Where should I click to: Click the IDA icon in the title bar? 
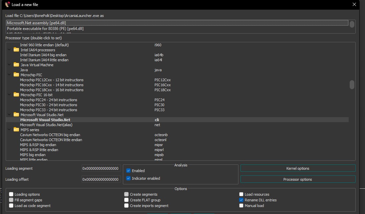tap(7, 4)
